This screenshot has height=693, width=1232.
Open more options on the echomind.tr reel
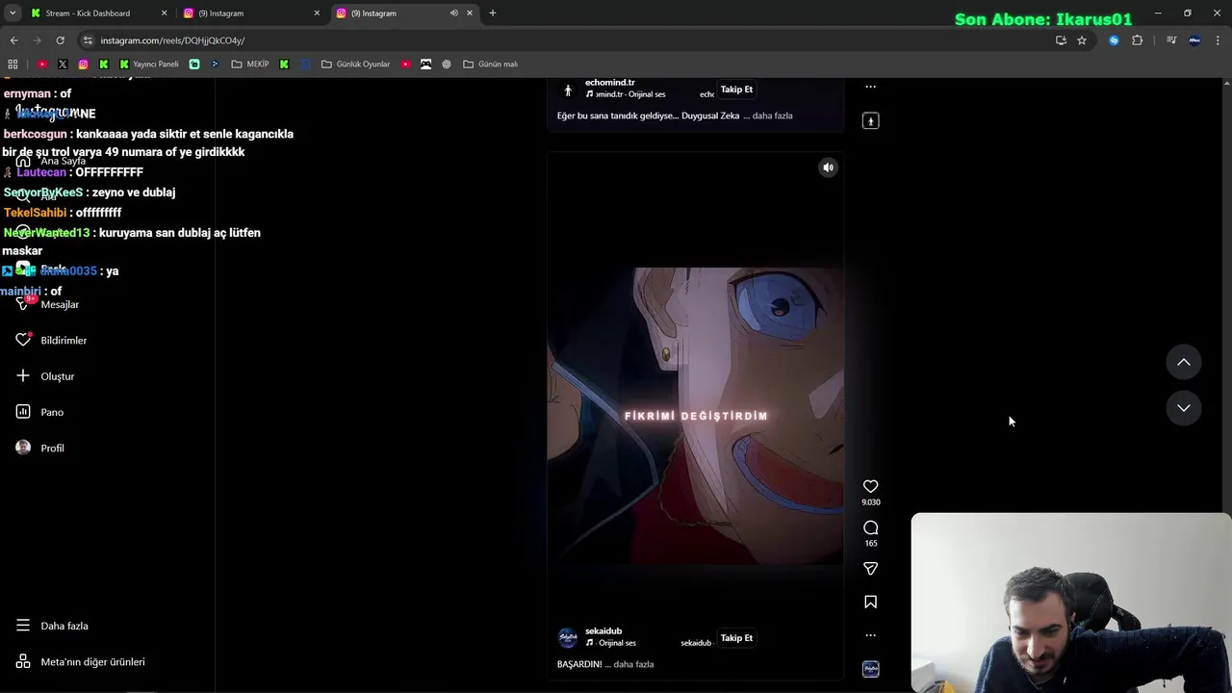870,87
